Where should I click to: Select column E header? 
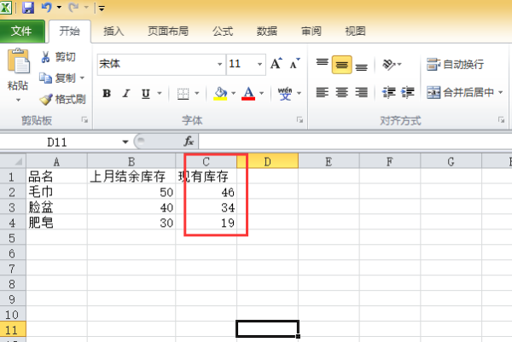click(329, 161)
